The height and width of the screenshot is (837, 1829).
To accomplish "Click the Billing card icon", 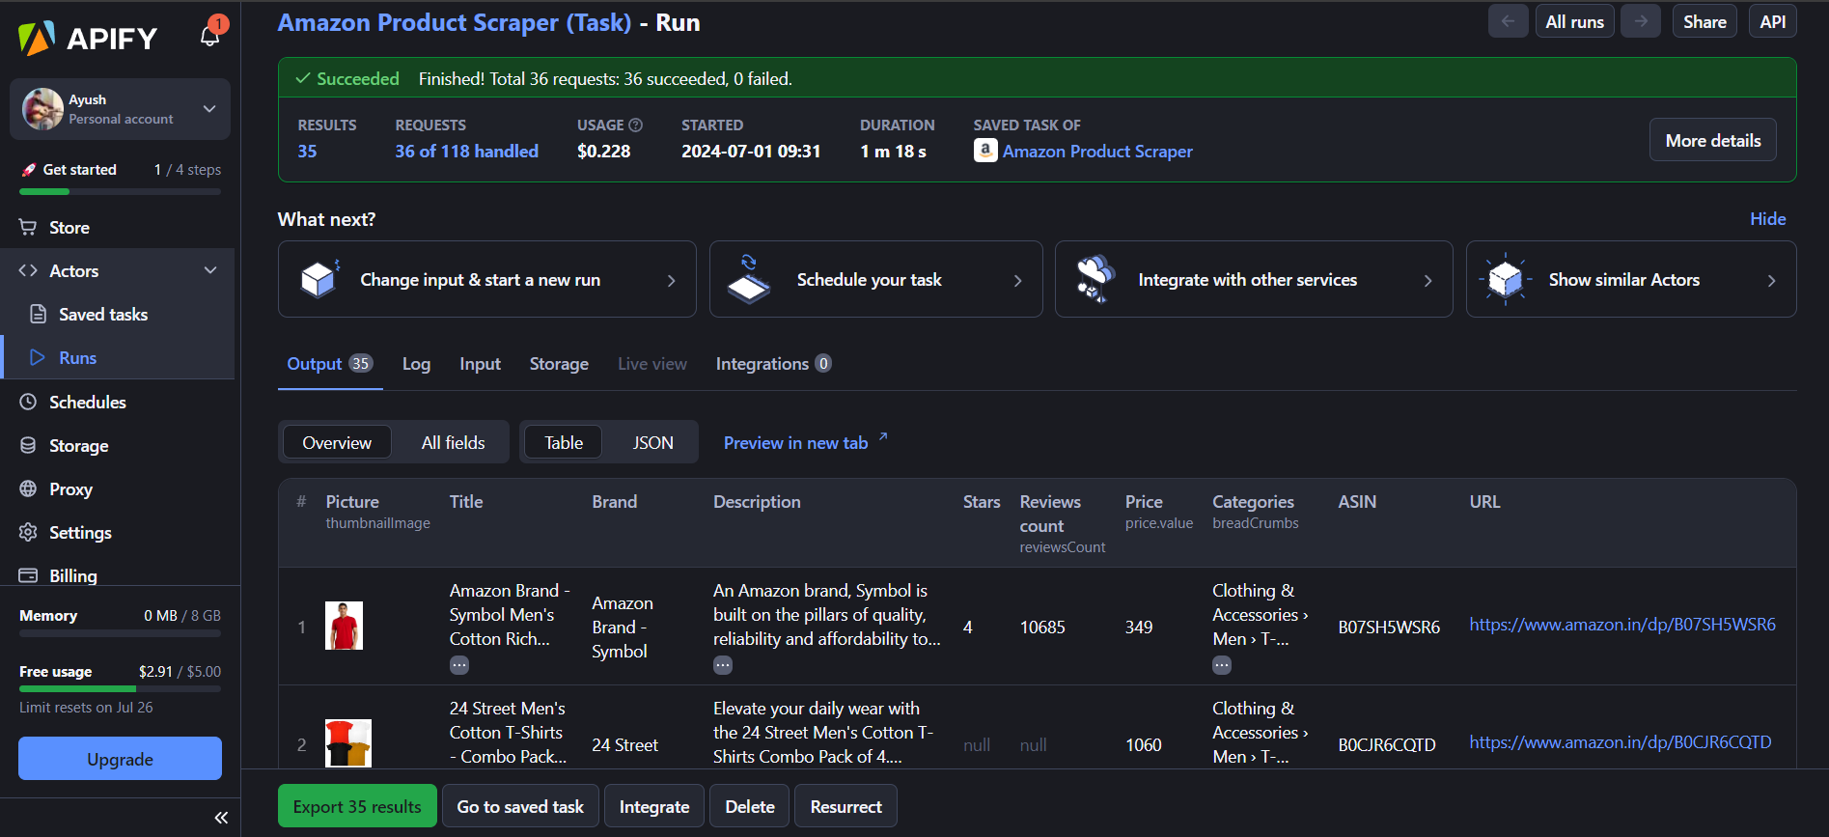I will pos(28,575).
